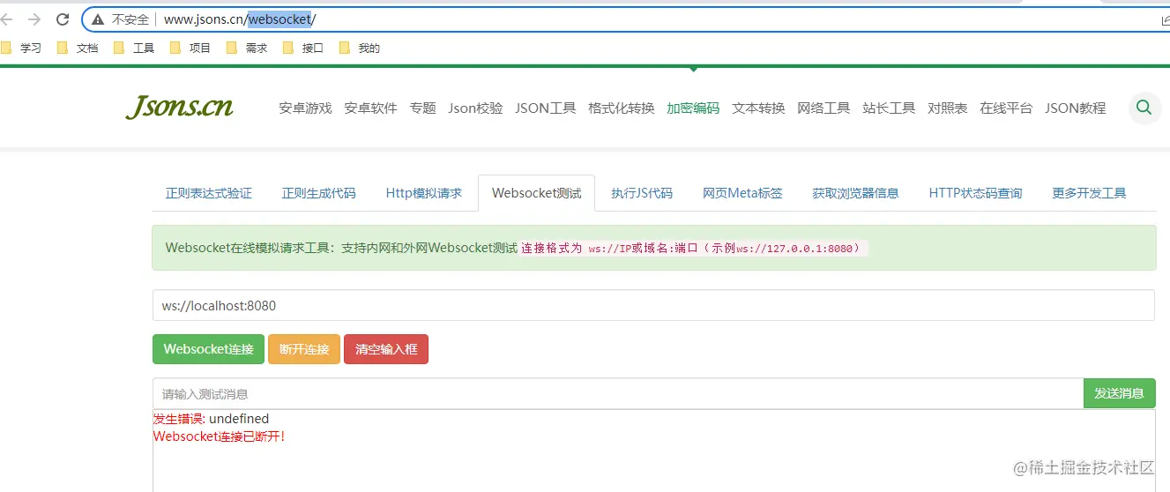Screen dimensions: 1170x492
Task: Open 安卓软件 in the site navigation
Action: [x=370, y=108]
